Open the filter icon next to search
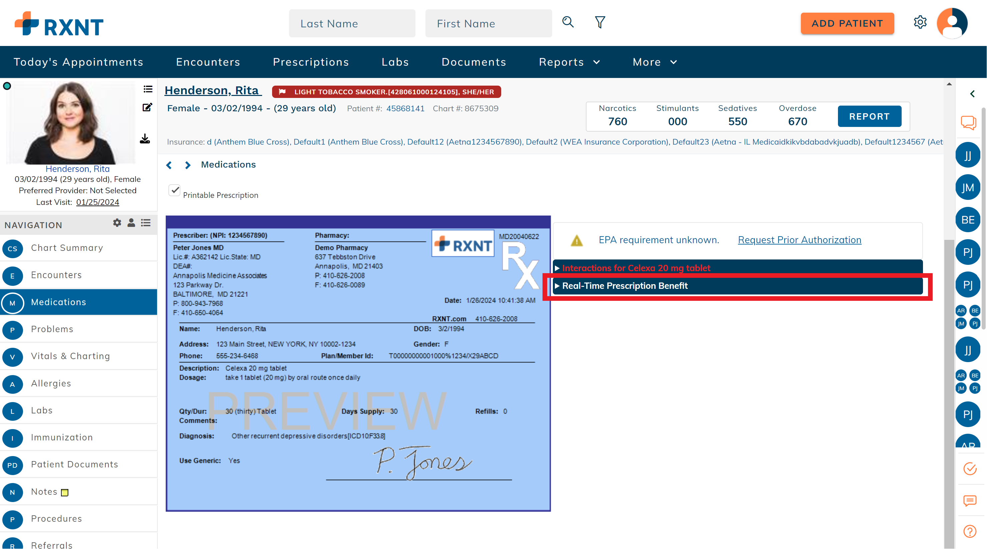987x549 pixels. pos(600,22)
